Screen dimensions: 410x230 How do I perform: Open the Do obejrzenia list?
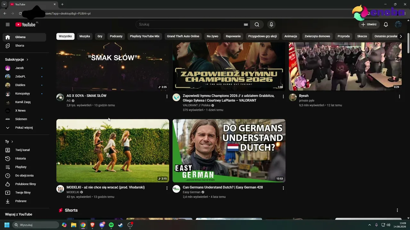[24, 176]
